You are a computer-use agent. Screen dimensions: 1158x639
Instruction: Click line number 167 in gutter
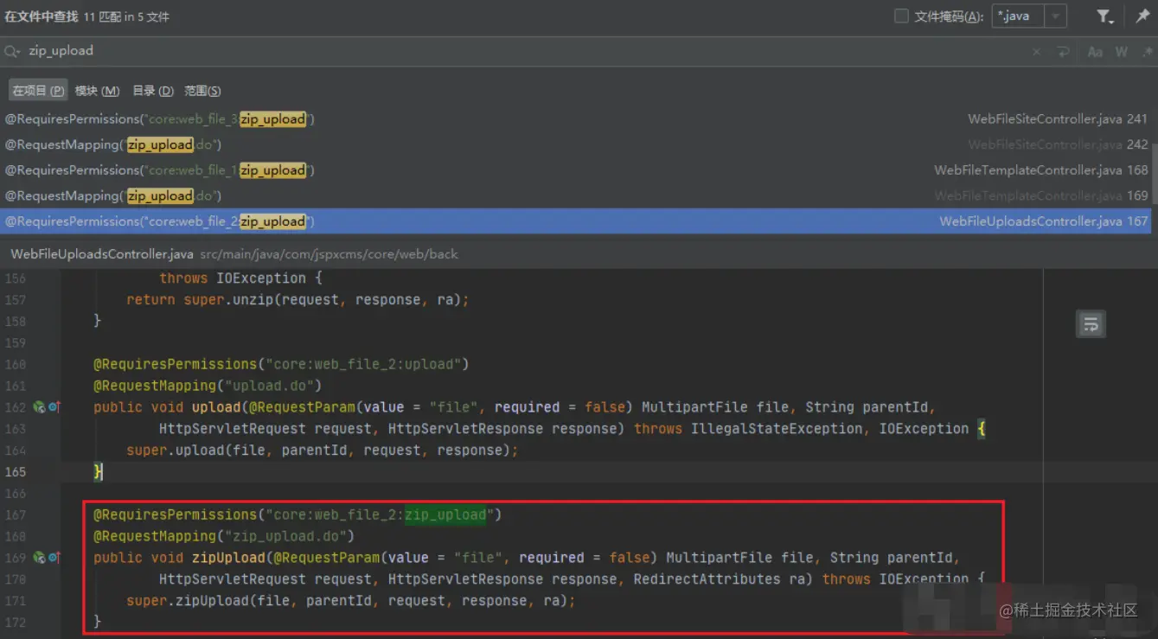pos(16,514)
